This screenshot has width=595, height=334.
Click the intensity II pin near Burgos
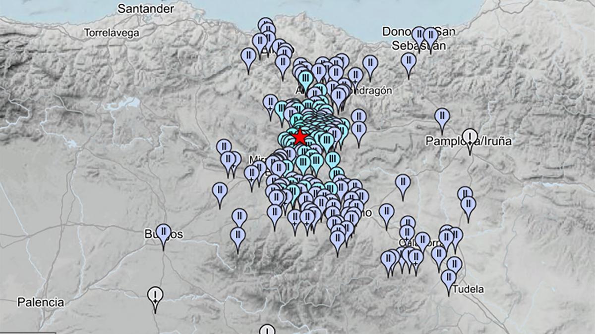click(163, 231)
